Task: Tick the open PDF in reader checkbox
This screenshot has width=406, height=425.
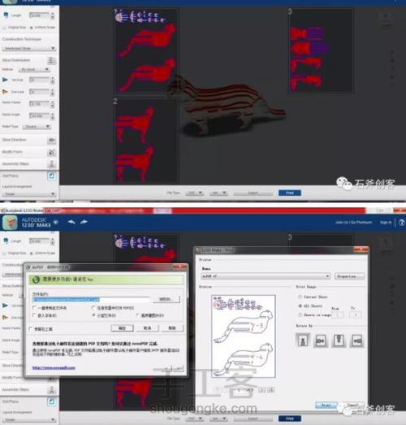Action: (93, 308)
